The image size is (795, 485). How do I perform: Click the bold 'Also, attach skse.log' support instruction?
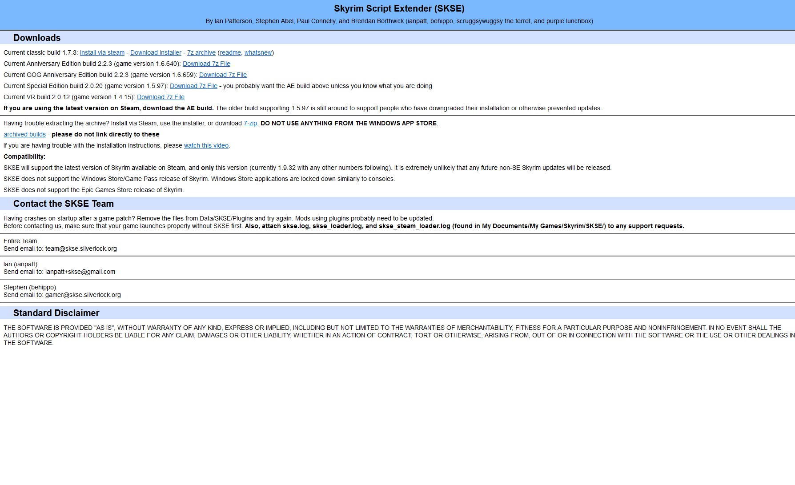pos(465,226)
